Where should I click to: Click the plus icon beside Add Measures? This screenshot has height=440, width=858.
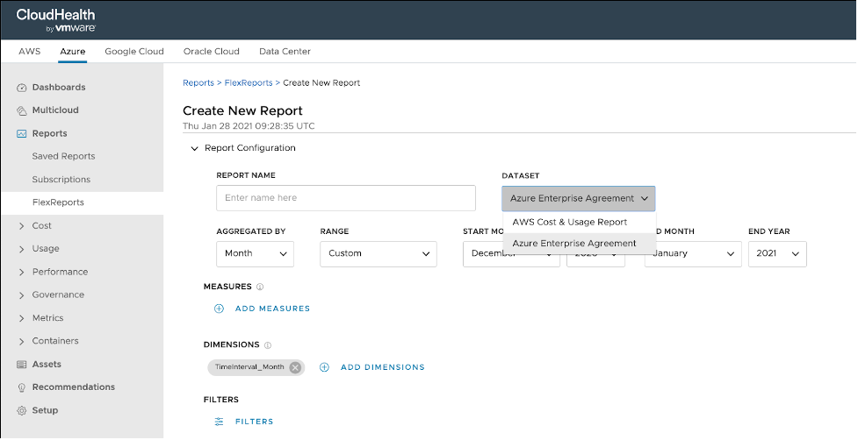[219, 309]
